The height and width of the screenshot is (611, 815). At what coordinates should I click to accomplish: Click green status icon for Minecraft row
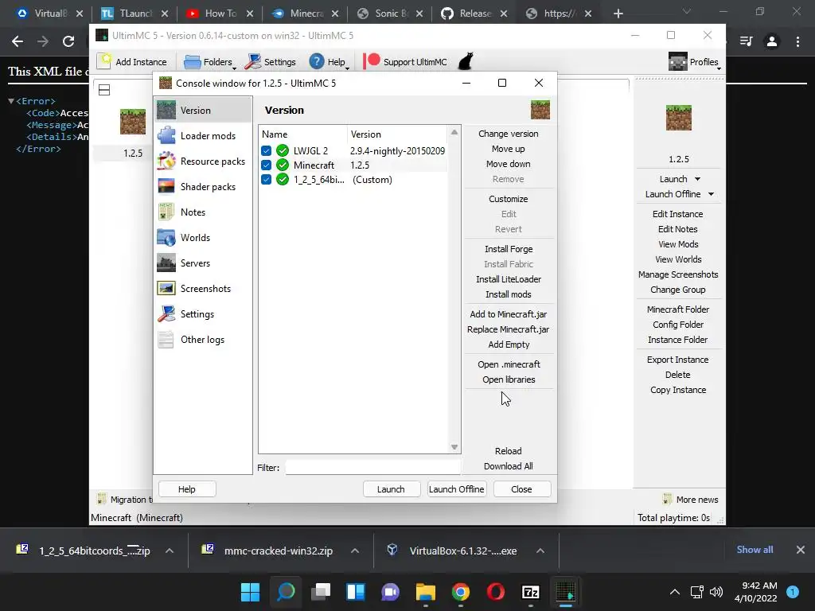283,165
